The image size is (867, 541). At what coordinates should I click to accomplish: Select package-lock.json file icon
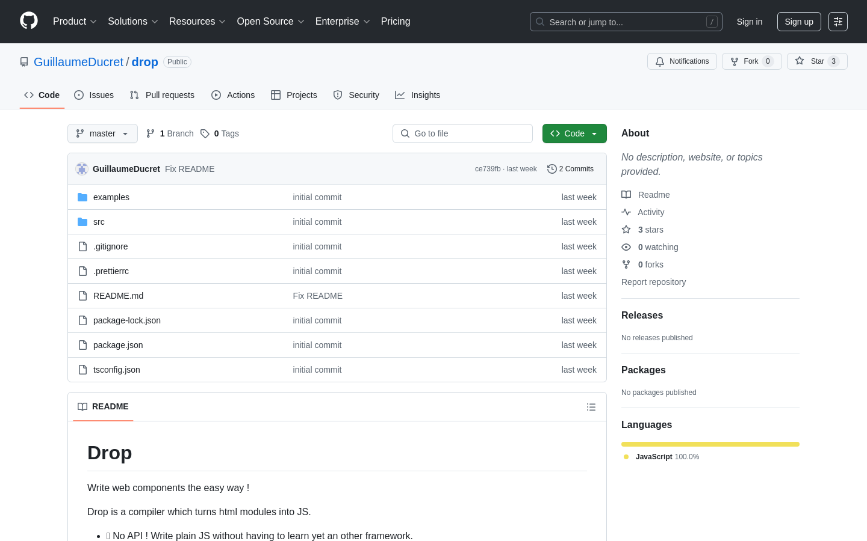82,320
